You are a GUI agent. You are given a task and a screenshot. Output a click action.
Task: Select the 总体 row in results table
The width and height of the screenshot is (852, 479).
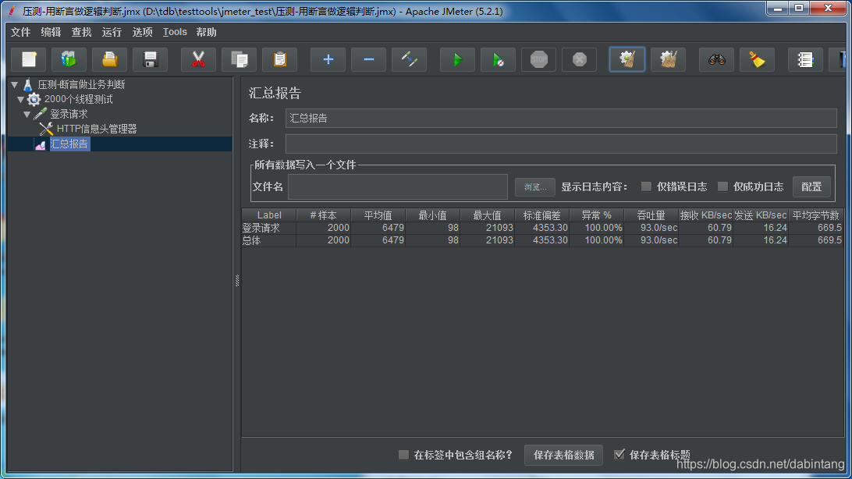click(542, 240)
